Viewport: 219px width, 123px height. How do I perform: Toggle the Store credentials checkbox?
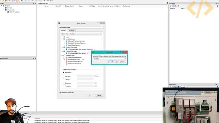tap(95, 76)
